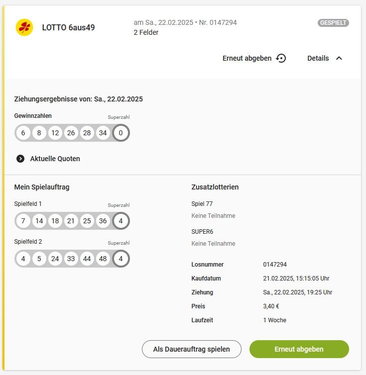Click Superzahl 0 ball in Gewinnzahlen
The image size is (366, 375).
121,133
